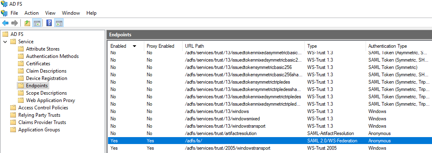Click the AD FS root folder icon

click(5, 34)
